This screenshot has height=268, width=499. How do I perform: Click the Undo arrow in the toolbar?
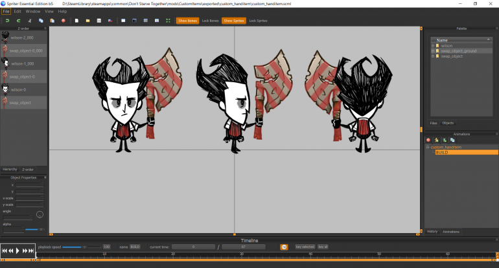(x=6, y=21)
